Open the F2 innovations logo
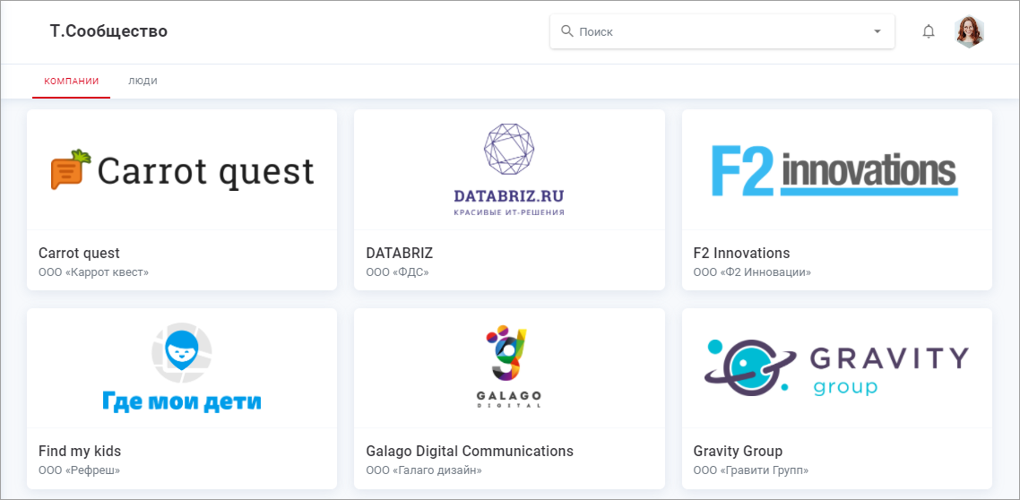Viewport: 1020px width, 500px height. point(835,171)
